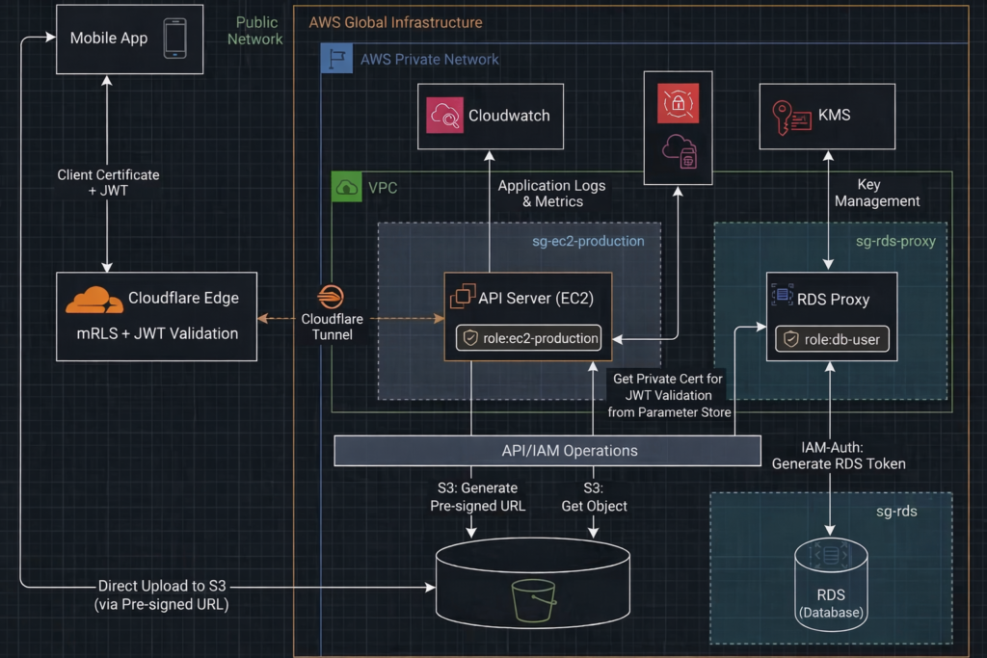Select the RDS database cylinder icon
The width and height of the screenshot is (987, 658).
(830, 557)
